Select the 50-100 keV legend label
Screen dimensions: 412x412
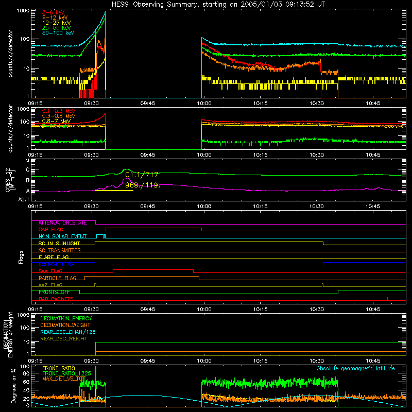click(x=58, y=33)
